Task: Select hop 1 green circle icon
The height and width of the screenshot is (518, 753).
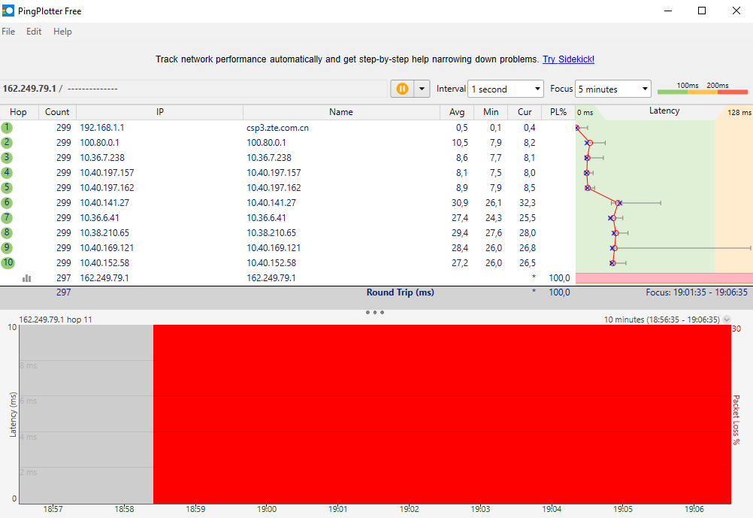Action: [x=7, y=128]
